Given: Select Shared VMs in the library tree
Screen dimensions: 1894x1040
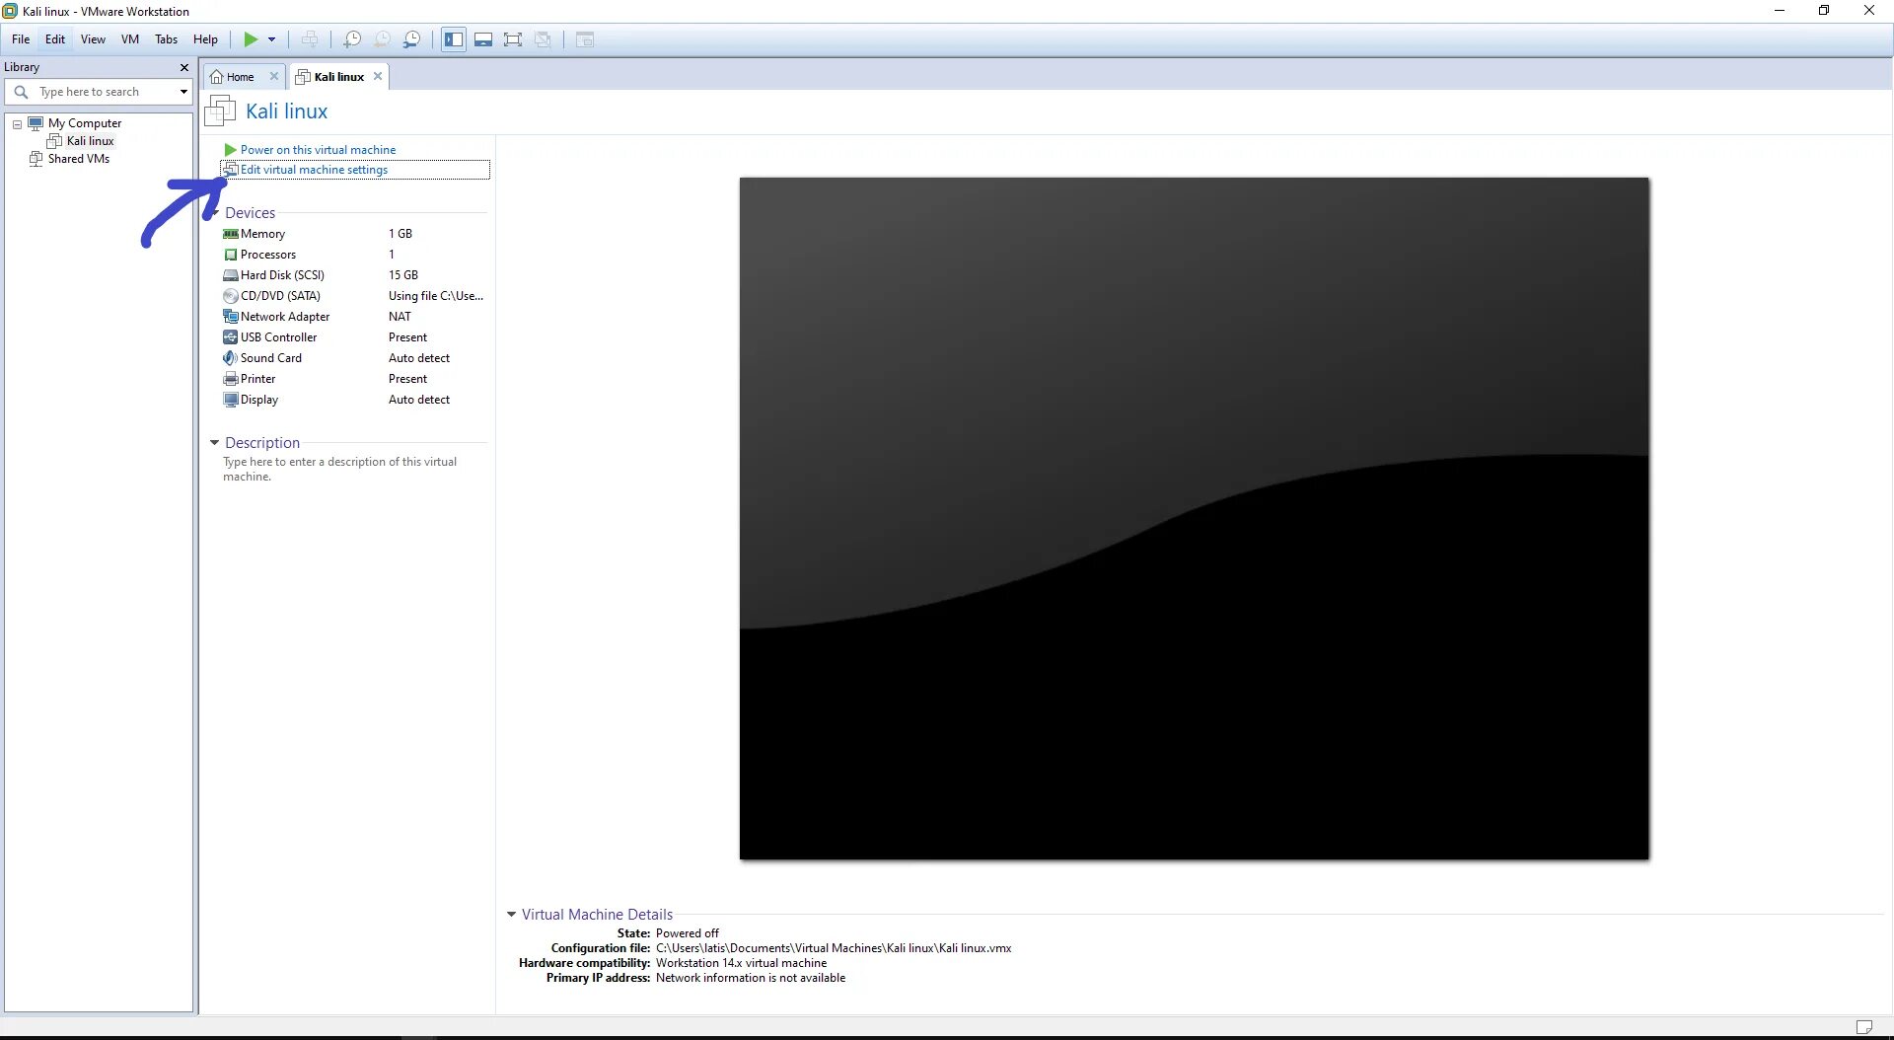Looking at the screenshot, I should pyautogui.click(x=78, y=159).
